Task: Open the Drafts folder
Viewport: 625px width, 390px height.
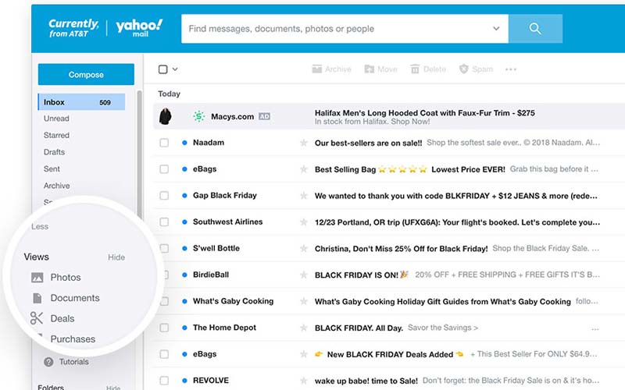Action: click(54, 152)
